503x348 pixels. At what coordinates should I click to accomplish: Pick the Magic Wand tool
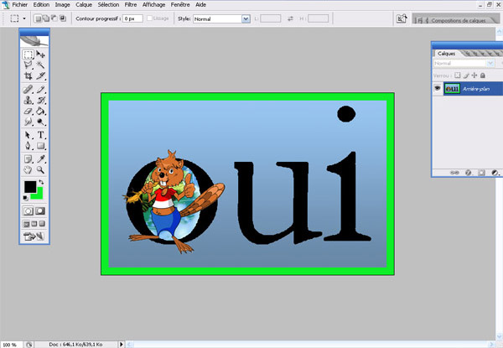40,65
